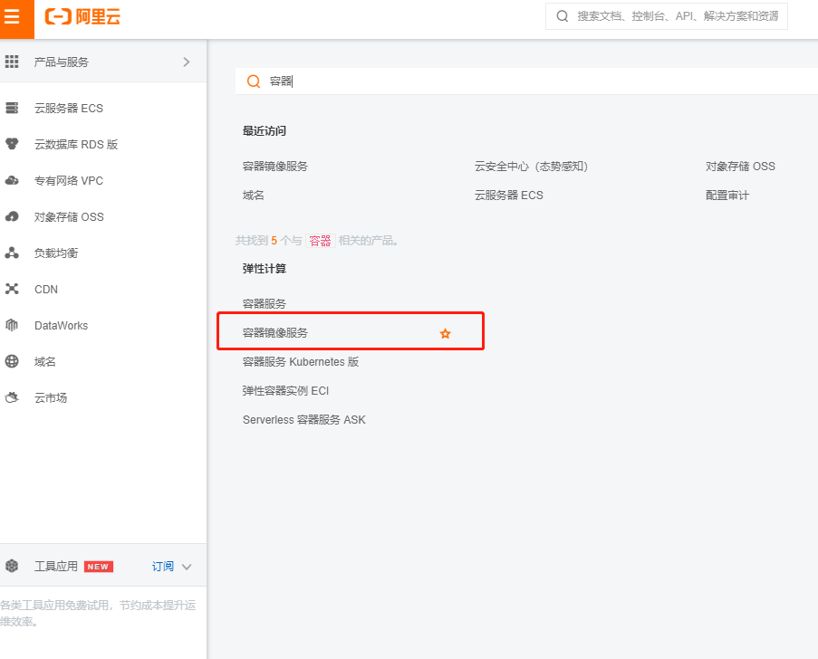818x659 pixels.
Task: Focus the top global search field
Action: tap(666, 16)
